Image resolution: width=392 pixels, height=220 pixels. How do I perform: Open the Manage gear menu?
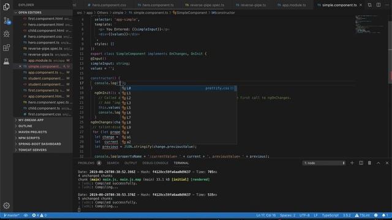pyautogui.click(x=7, y=205)
